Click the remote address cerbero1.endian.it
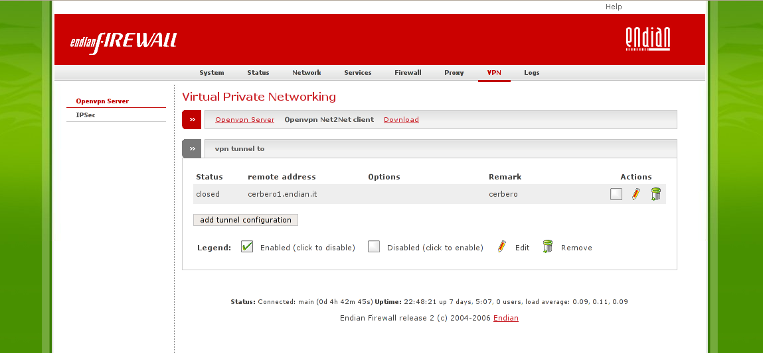Screen dimensions: 763x353 pyautogui.click(x=283, y=194)
